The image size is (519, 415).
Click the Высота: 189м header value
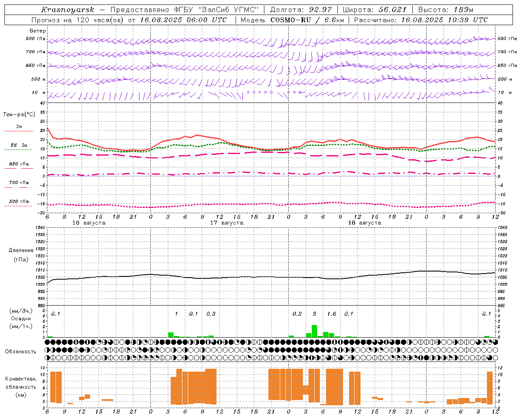point(446,10)
